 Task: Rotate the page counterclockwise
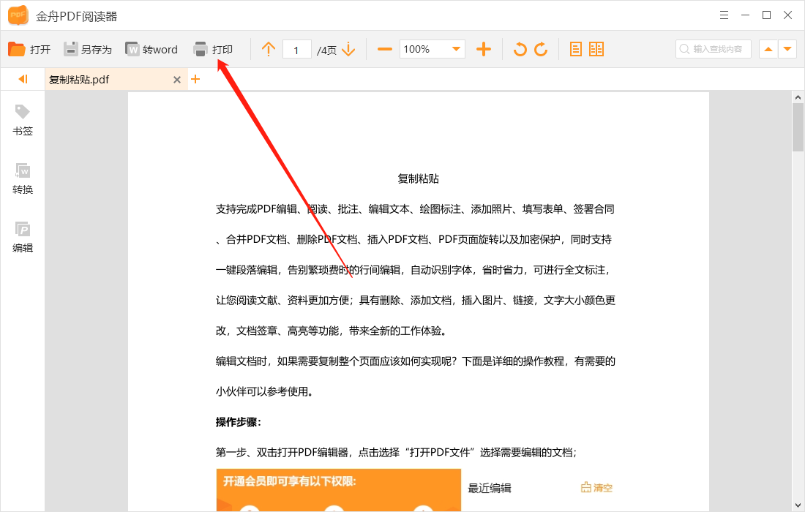pos(518,49)
